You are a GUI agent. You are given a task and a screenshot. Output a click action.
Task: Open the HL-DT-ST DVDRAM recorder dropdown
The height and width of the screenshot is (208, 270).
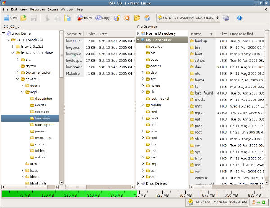[x=188, y=18]
